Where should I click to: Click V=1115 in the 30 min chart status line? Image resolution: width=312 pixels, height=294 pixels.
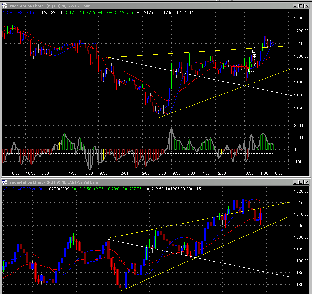(x=187, y=13)
